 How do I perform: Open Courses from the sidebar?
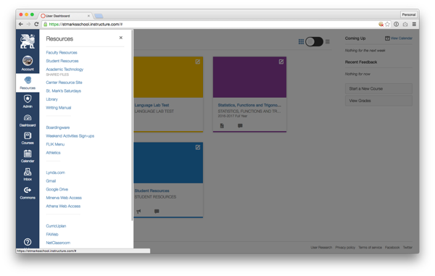coord(28,138)
